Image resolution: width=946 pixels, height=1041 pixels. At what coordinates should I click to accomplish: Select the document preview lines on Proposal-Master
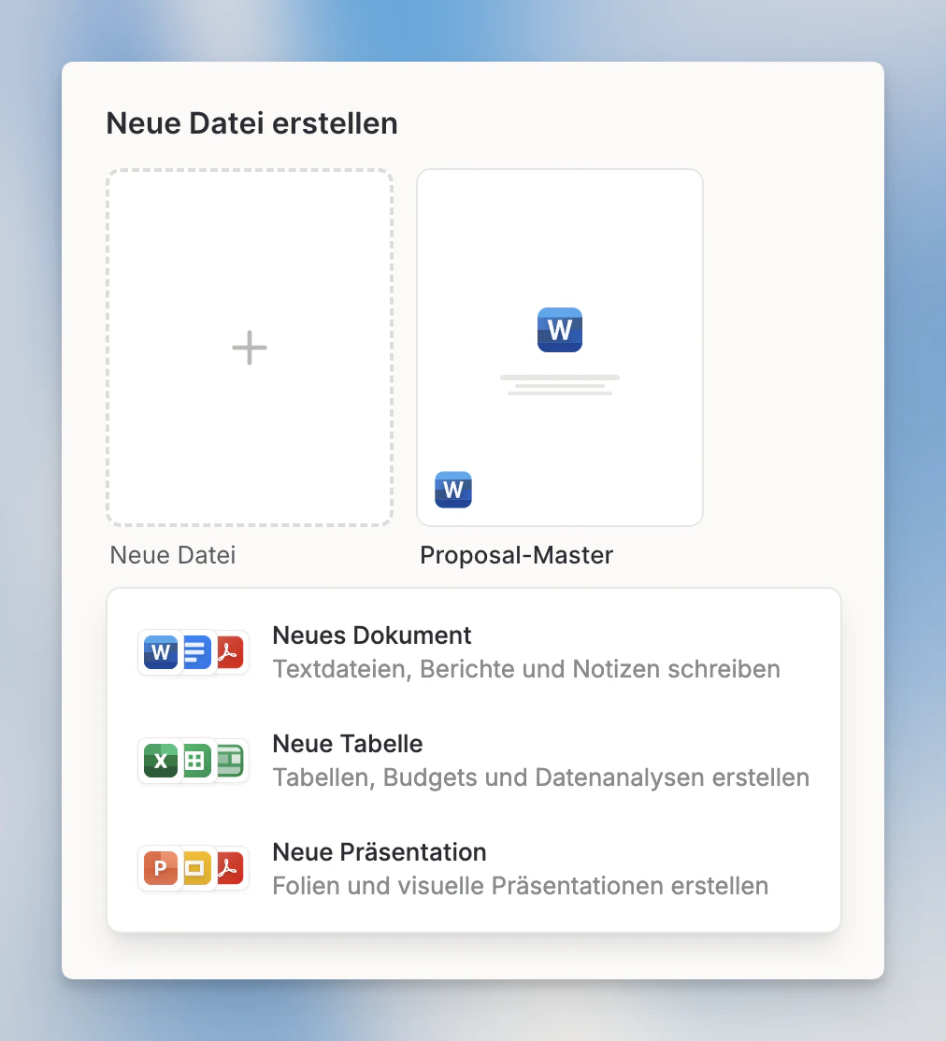(x=559, y=381)
